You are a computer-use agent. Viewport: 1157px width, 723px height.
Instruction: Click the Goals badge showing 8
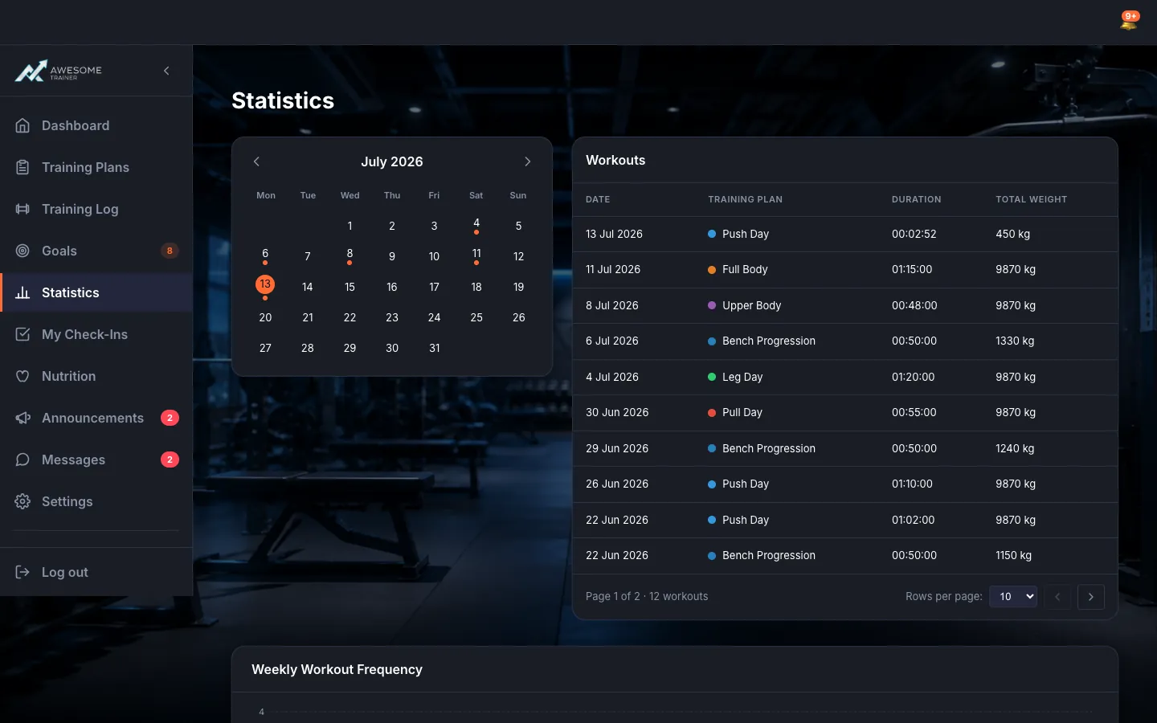[x=170, y=251]
